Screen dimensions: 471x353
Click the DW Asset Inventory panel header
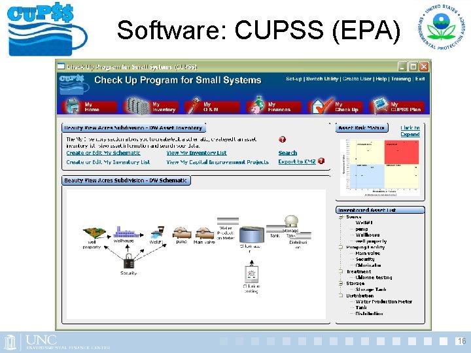click(x=133, y=128)
